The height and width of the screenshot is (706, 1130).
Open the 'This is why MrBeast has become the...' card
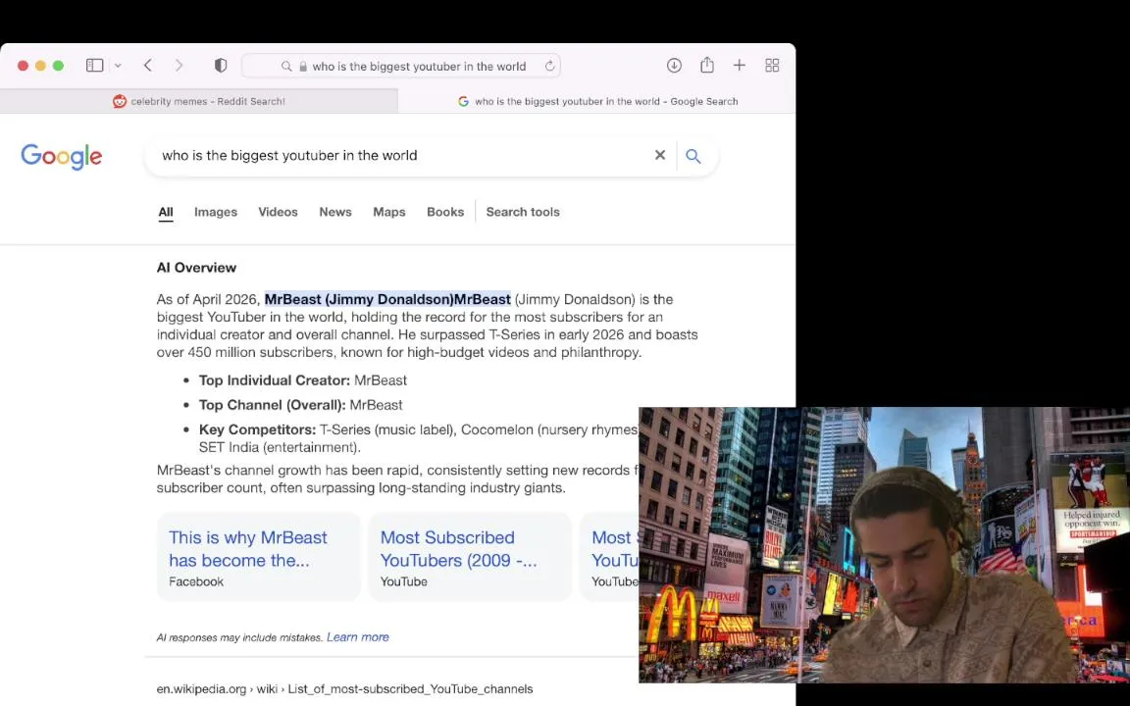(259, 556)
